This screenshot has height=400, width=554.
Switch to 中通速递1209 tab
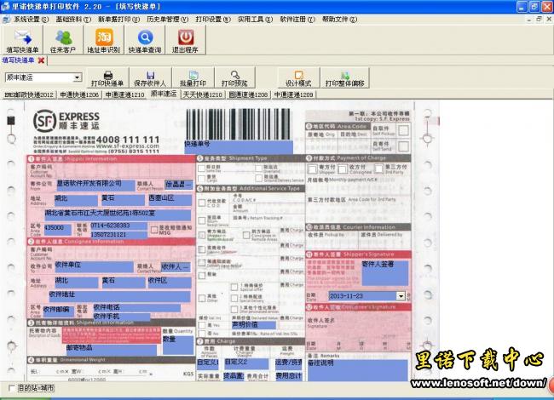coord(293,94)
